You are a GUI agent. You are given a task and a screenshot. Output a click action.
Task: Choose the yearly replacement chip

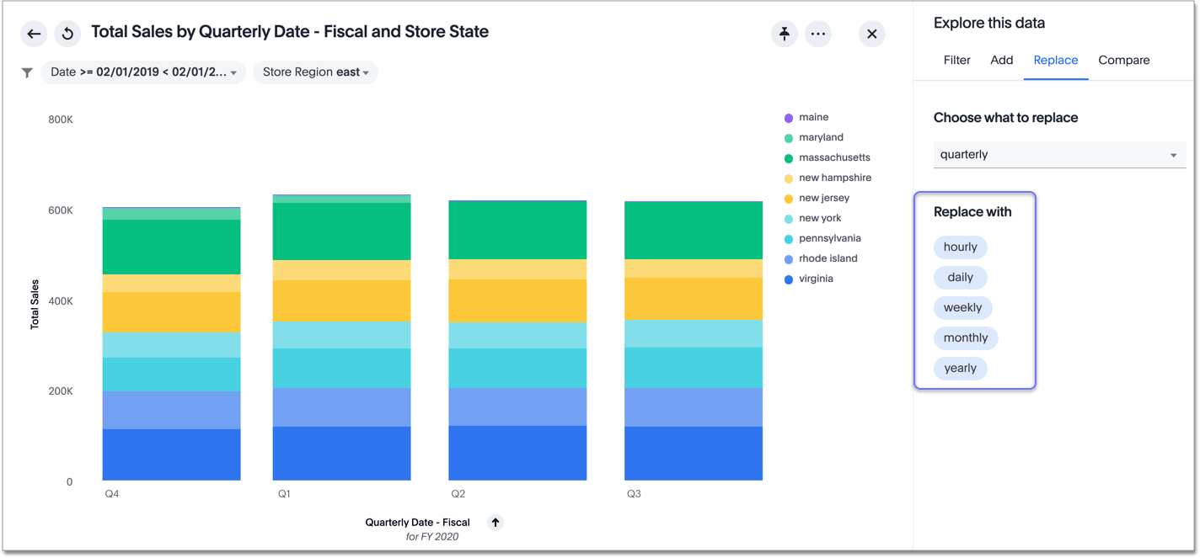coord(960,369)
